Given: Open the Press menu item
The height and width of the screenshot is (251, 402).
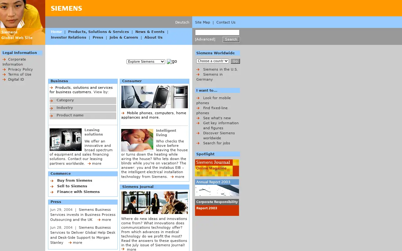Looking at the screenshot, I should (x=98, y=37).
